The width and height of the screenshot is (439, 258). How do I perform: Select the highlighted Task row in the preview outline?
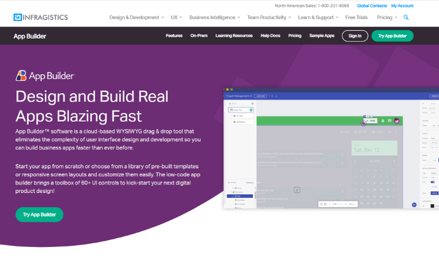pyautogui.click(x=239, y=196)
